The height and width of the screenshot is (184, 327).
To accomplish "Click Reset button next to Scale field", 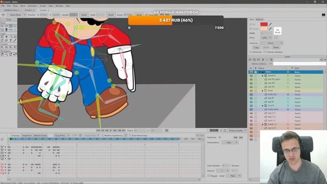I will [x=111, y=15].
